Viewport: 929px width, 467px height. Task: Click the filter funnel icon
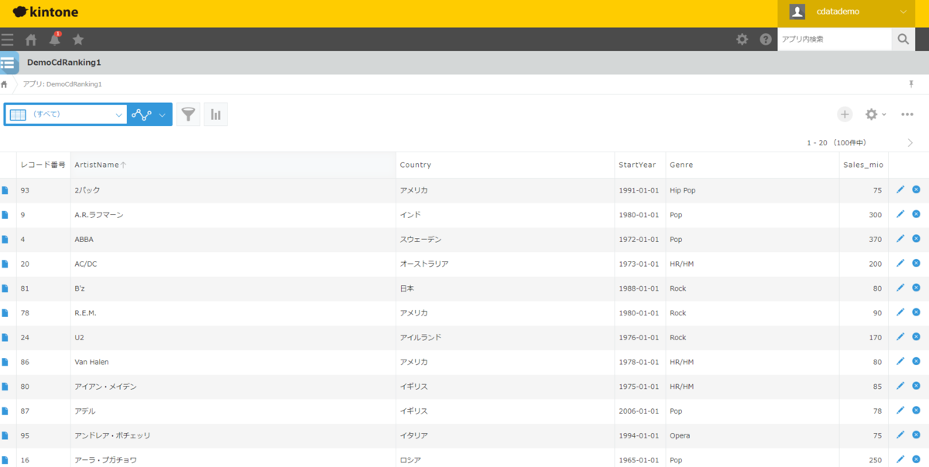click(188, 114)
